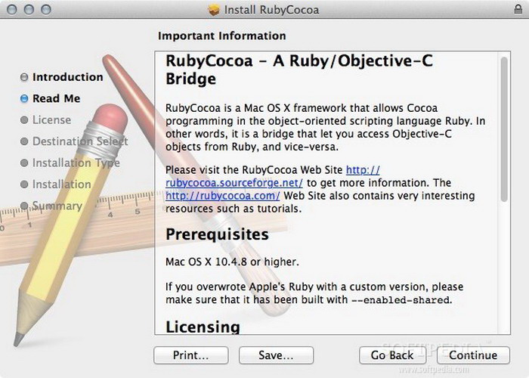This screenshot has width=529, height=378.
Task: Select the Introduction step label
Action: click(67, 77)
